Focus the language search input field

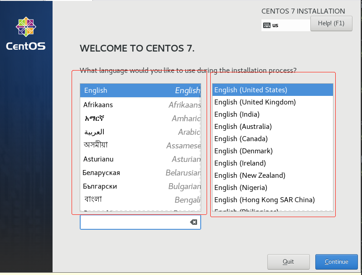(x=136, y=222)
